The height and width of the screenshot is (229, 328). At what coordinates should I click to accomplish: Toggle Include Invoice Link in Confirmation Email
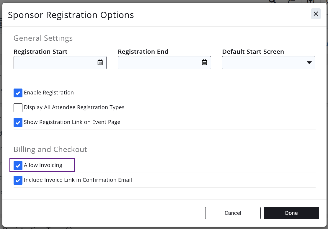coord(18,180)
